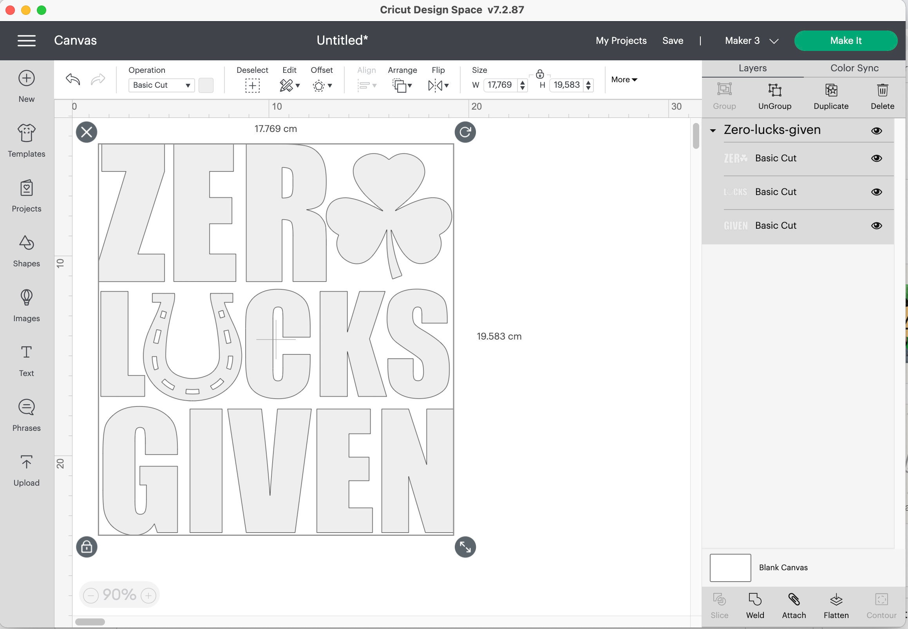The height and width of the screenshot is (629, 908).
Task: Open the Upload panel
Action: (x=26, y=469)
